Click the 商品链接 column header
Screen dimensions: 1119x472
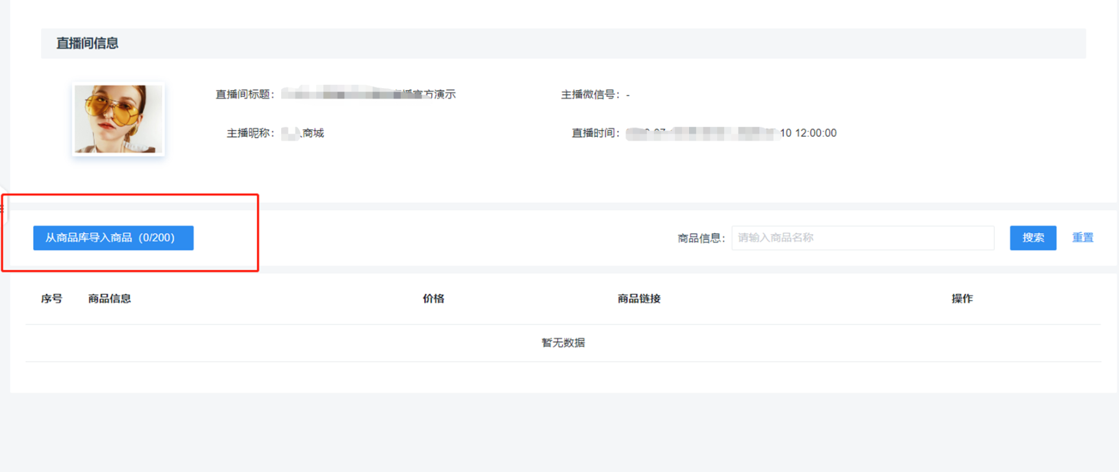[x=638, y=299]
